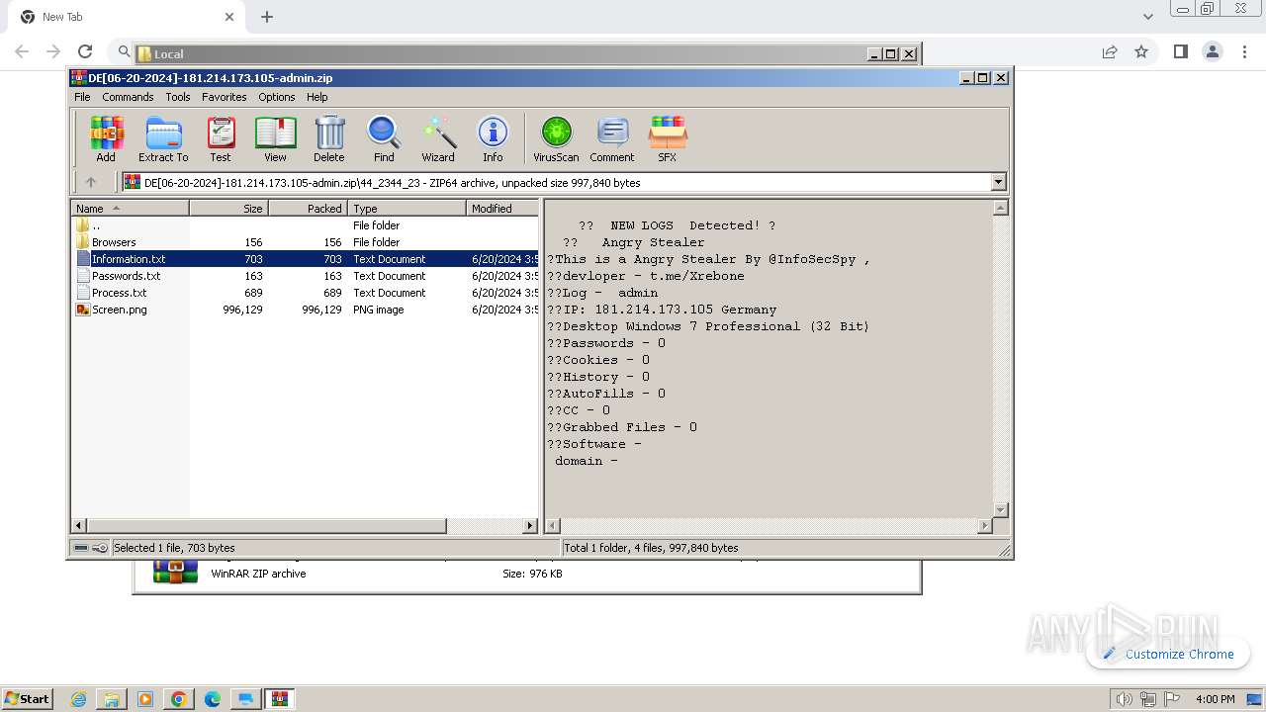Click the file list horizontal scroll left arrow

pos(79,526)
